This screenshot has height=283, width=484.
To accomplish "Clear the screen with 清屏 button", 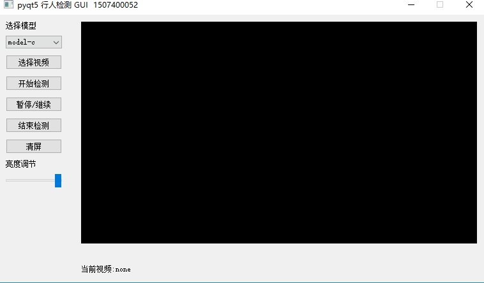I will coord(34,146).
